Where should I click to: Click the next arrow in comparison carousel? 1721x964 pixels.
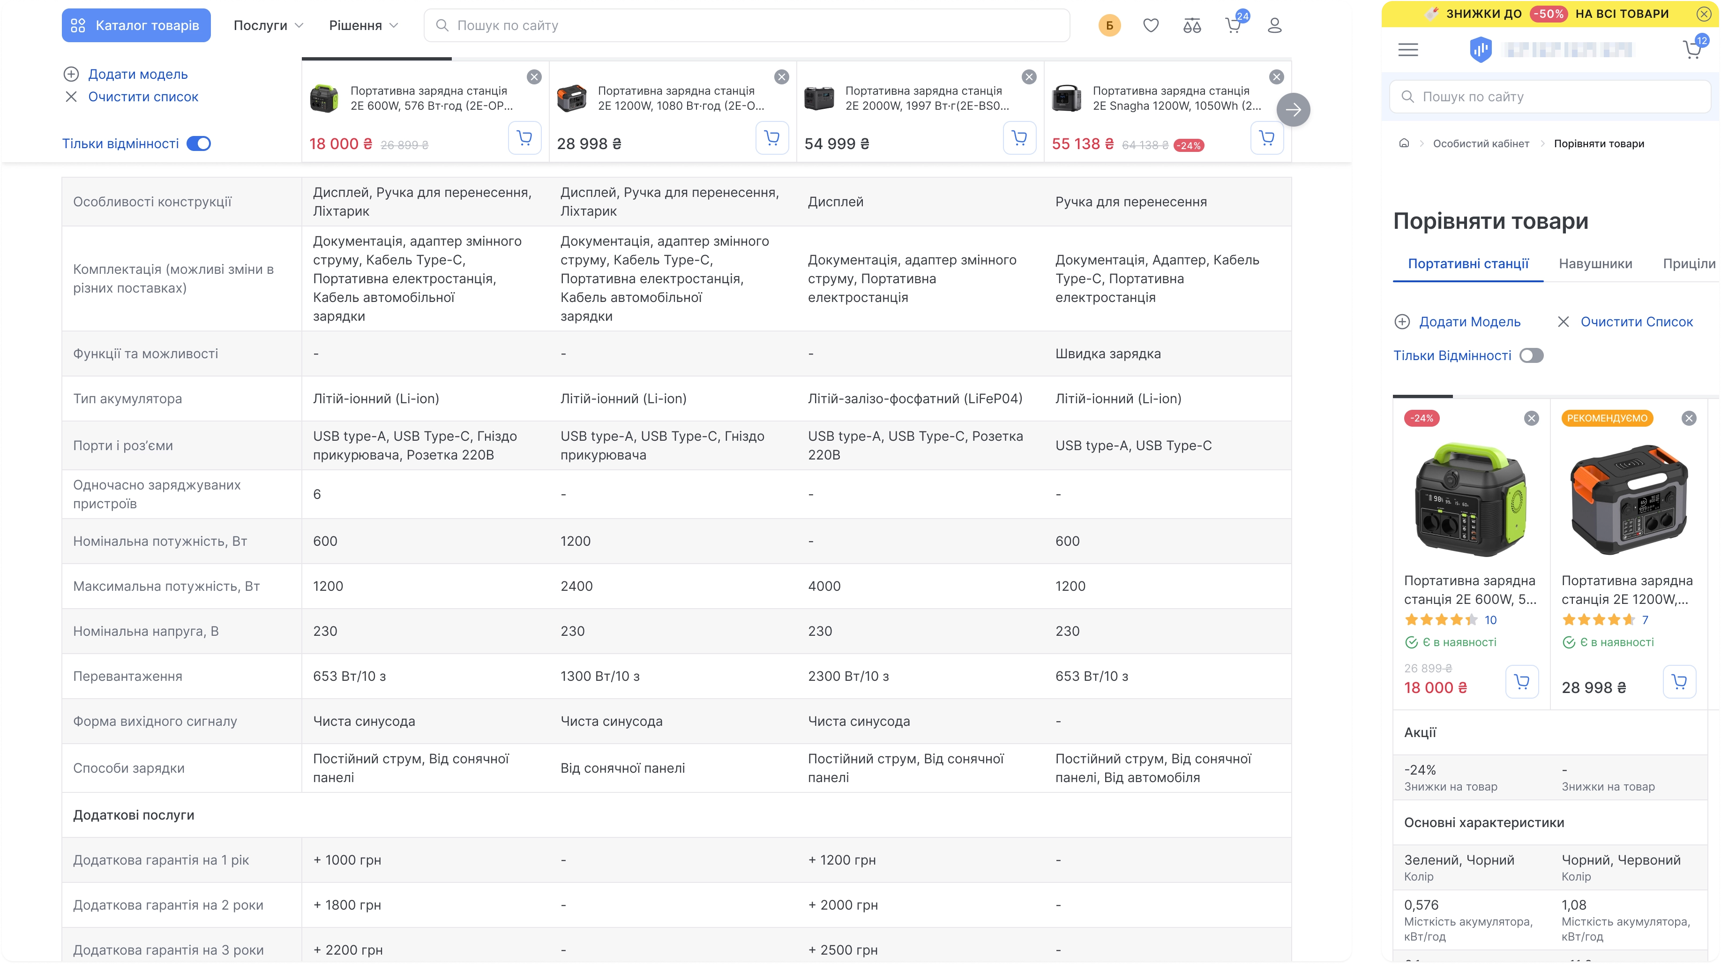tap(1293, 110)
